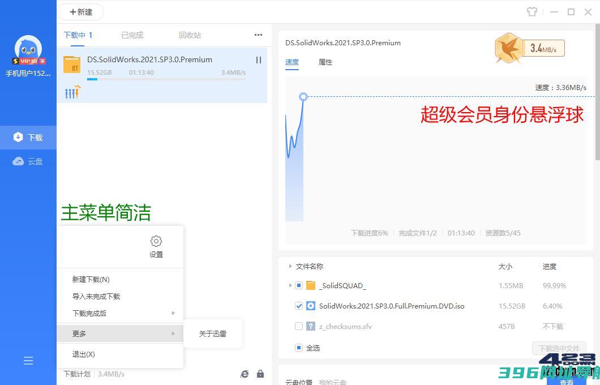Viewport: 600px width, 385px height.
Task: Click the New (+新建) button
Action: click(81, 12)
